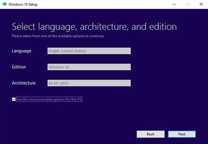The width and height of the screenshot is (208, 144).
Task: Click the Windows 10 Setup title bar icon
Action: (4, 4)
